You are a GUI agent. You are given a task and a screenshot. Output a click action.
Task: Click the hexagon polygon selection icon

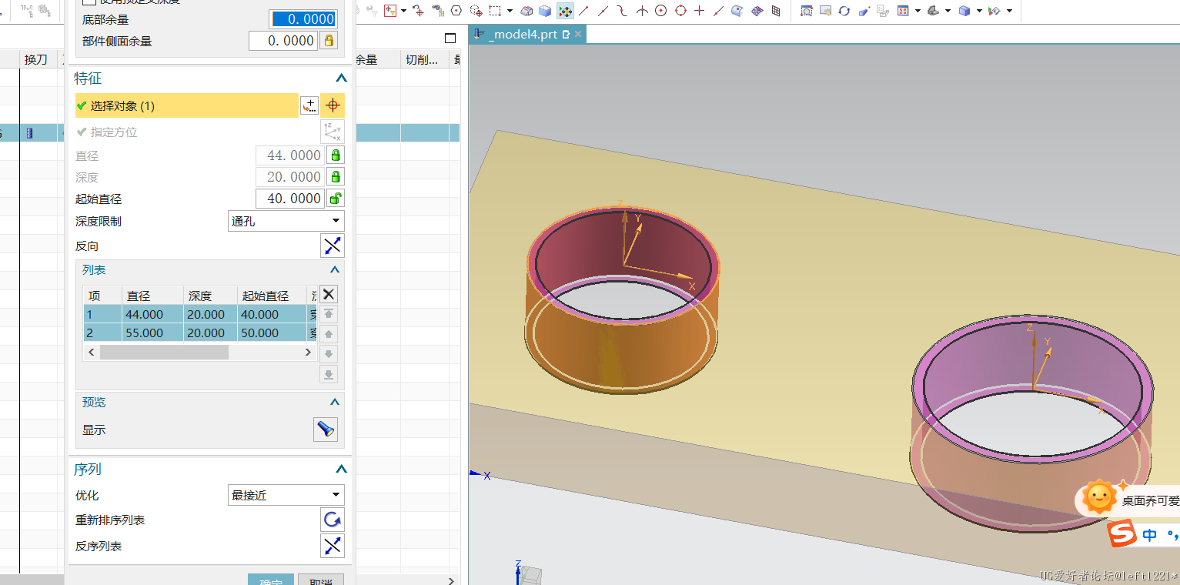point(456,11)
